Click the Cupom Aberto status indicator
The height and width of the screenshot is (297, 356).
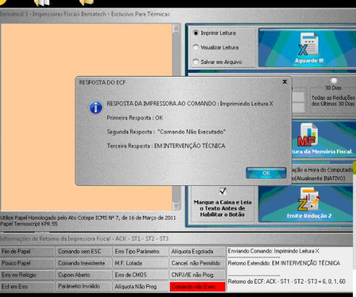tap(84, 275)
